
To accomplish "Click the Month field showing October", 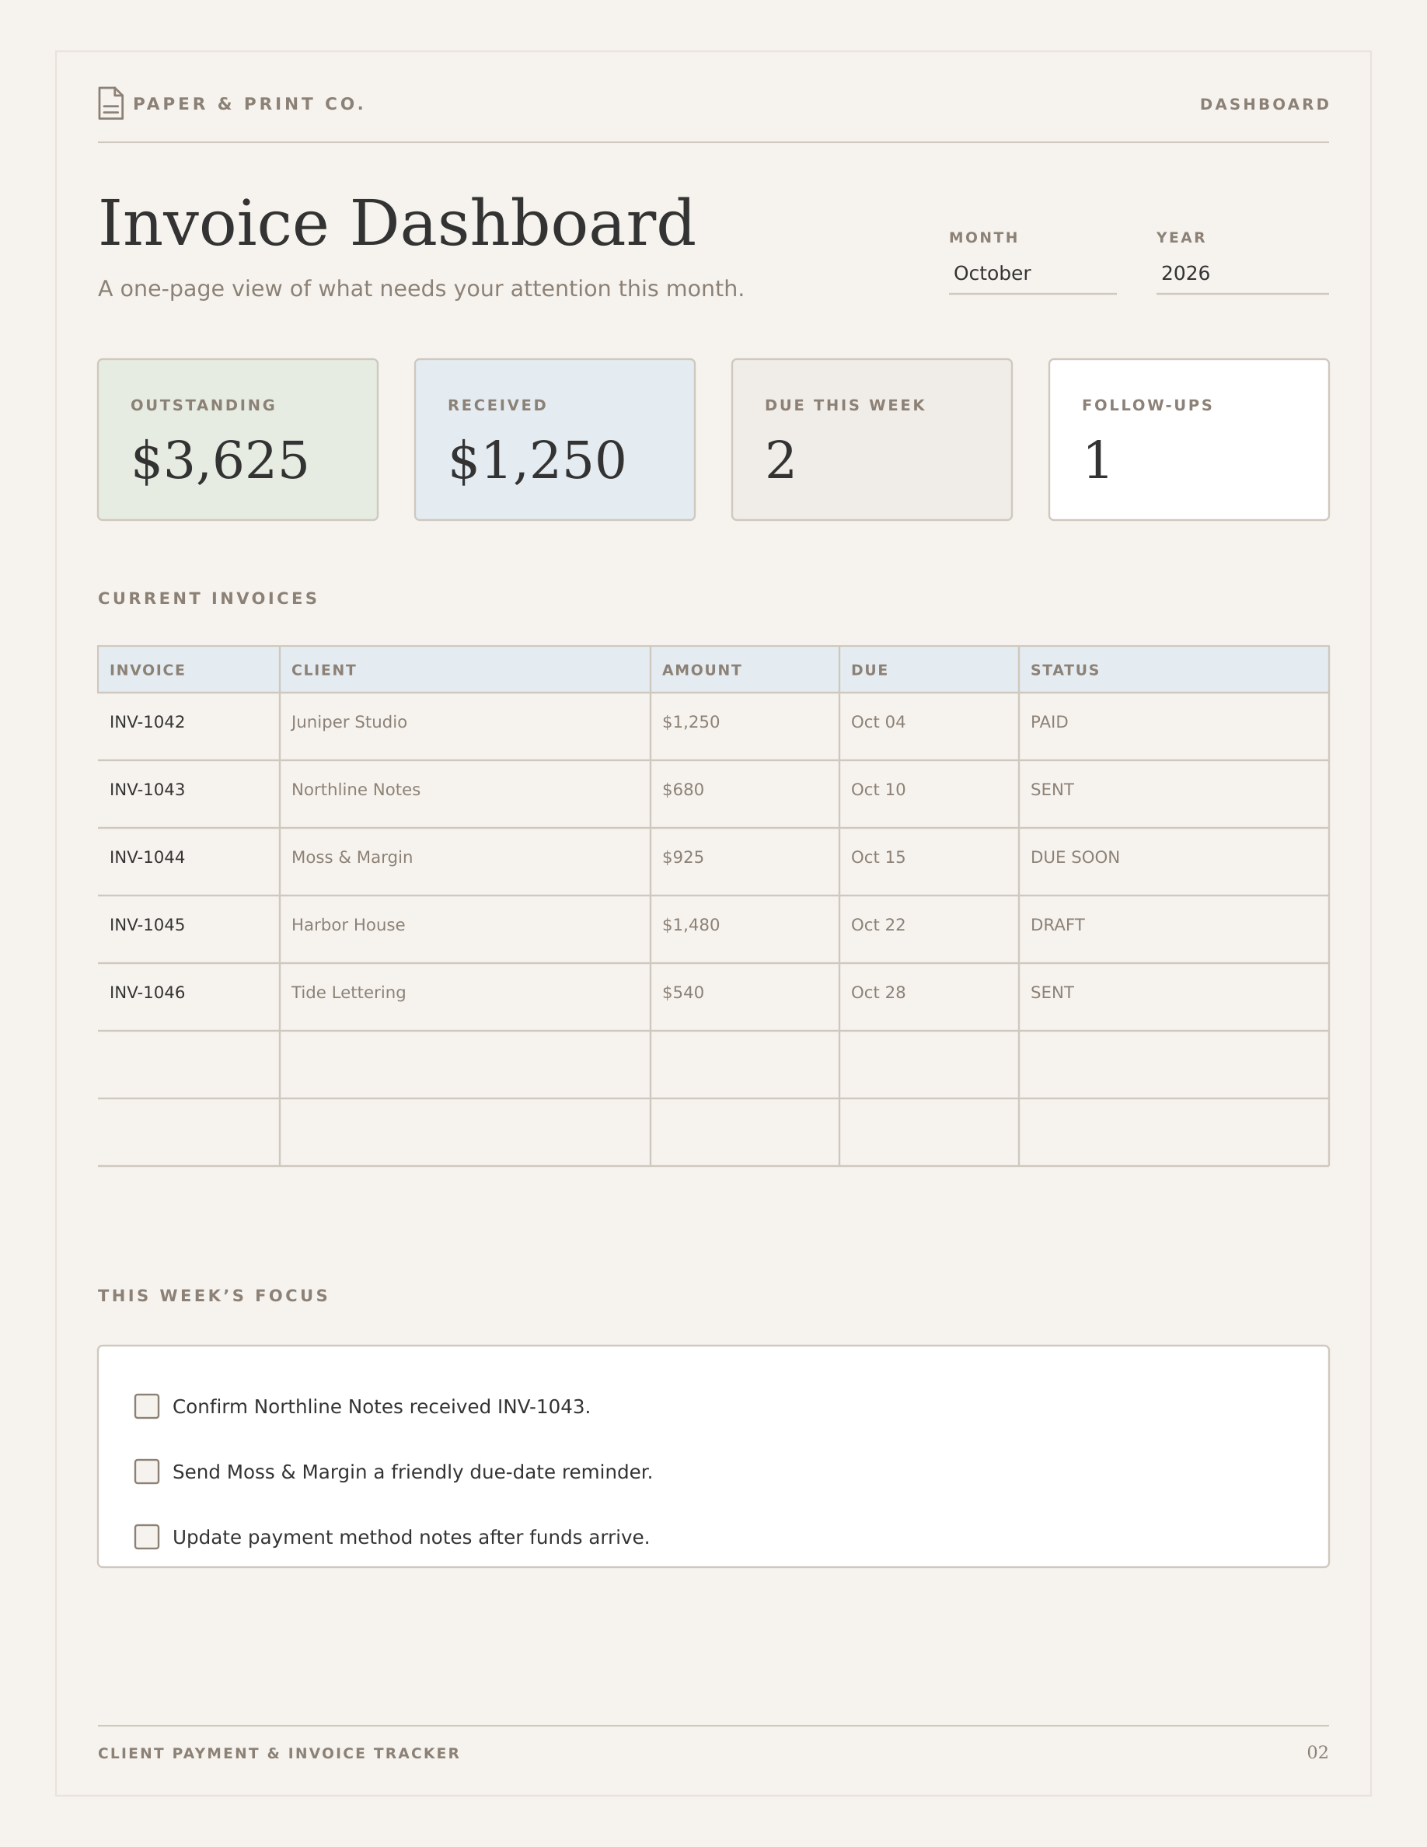I will coord(1032,273).
